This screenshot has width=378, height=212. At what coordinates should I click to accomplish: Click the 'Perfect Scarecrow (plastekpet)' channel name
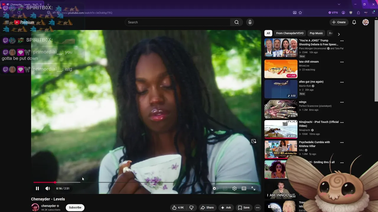(x=315, y=106)
